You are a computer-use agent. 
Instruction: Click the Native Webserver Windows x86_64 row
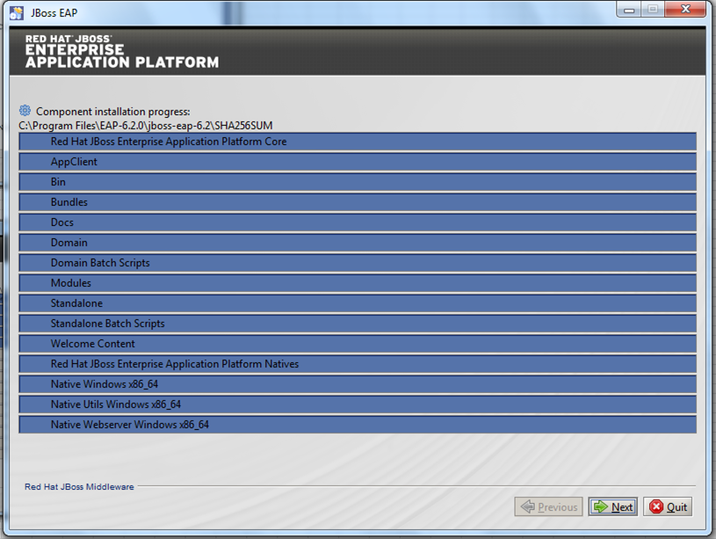(x=358, y=425)
